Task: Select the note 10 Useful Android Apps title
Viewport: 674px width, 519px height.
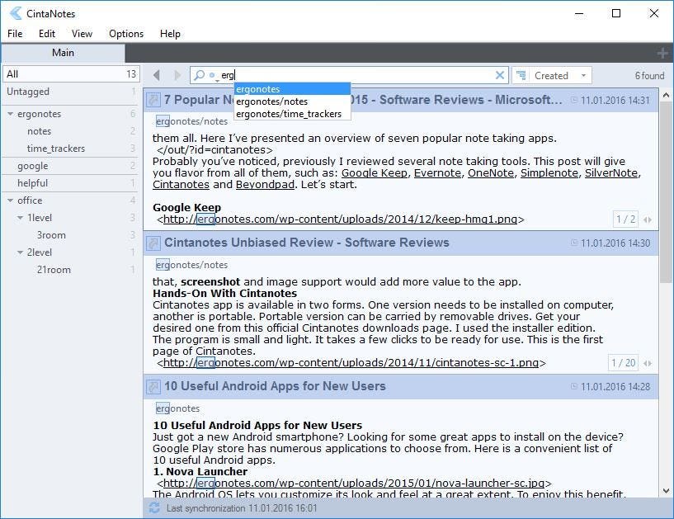Action: click(x=275, y=386)
